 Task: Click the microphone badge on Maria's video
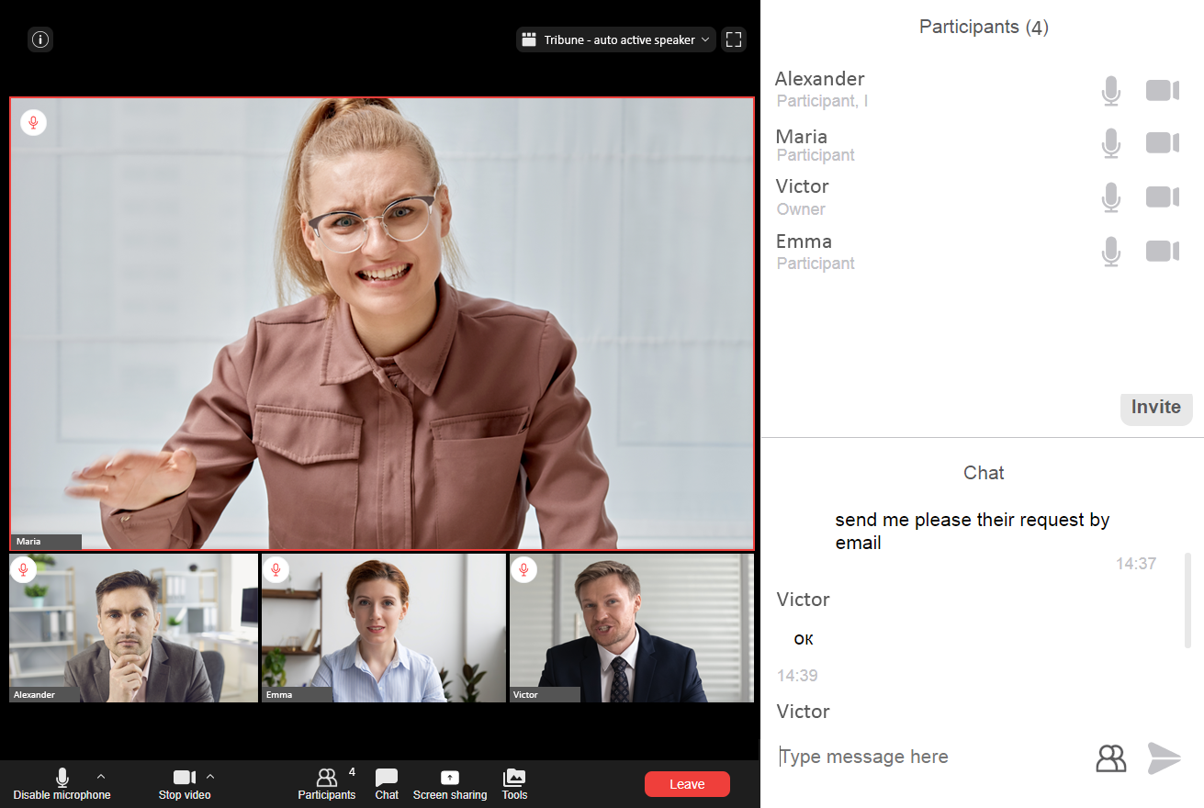[33, 122]
